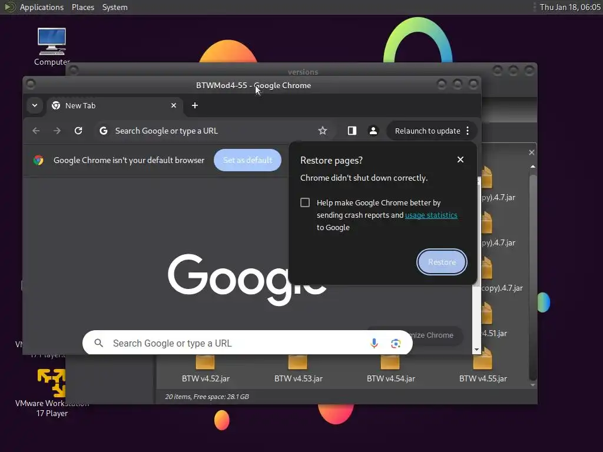Click the versions window scrollbar
The height and width of the screenshot is (452, 603).
(532, 277)
